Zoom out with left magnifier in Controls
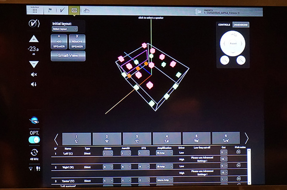Screen dimensions: 287x190 225,60
